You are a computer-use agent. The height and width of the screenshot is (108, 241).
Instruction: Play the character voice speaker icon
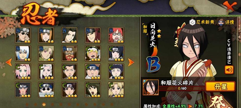click(229, 70)
